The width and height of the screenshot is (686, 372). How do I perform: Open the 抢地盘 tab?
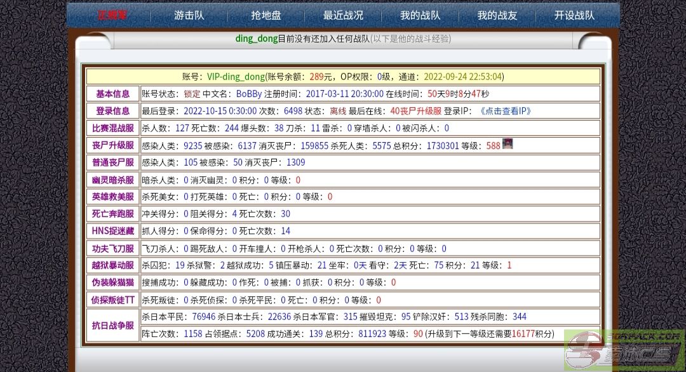pyautogui.click(x=266, y=15)
